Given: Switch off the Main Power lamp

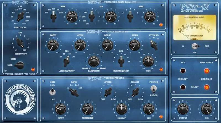Looking at the screenshot, I should point(206,71).
